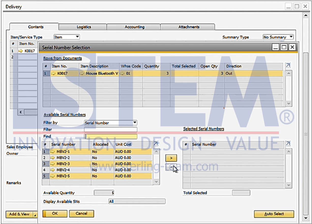
Task: Click the Mouse Bluetooth description link arrow
Action: click(x=82, y=73)
